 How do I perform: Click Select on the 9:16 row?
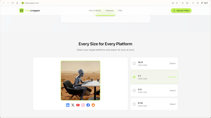point(172,104)
